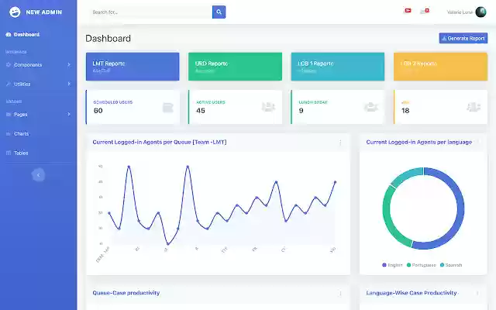Click the Dashboard page heading
This screenshot has width=496, height=310.
point(108,38)
